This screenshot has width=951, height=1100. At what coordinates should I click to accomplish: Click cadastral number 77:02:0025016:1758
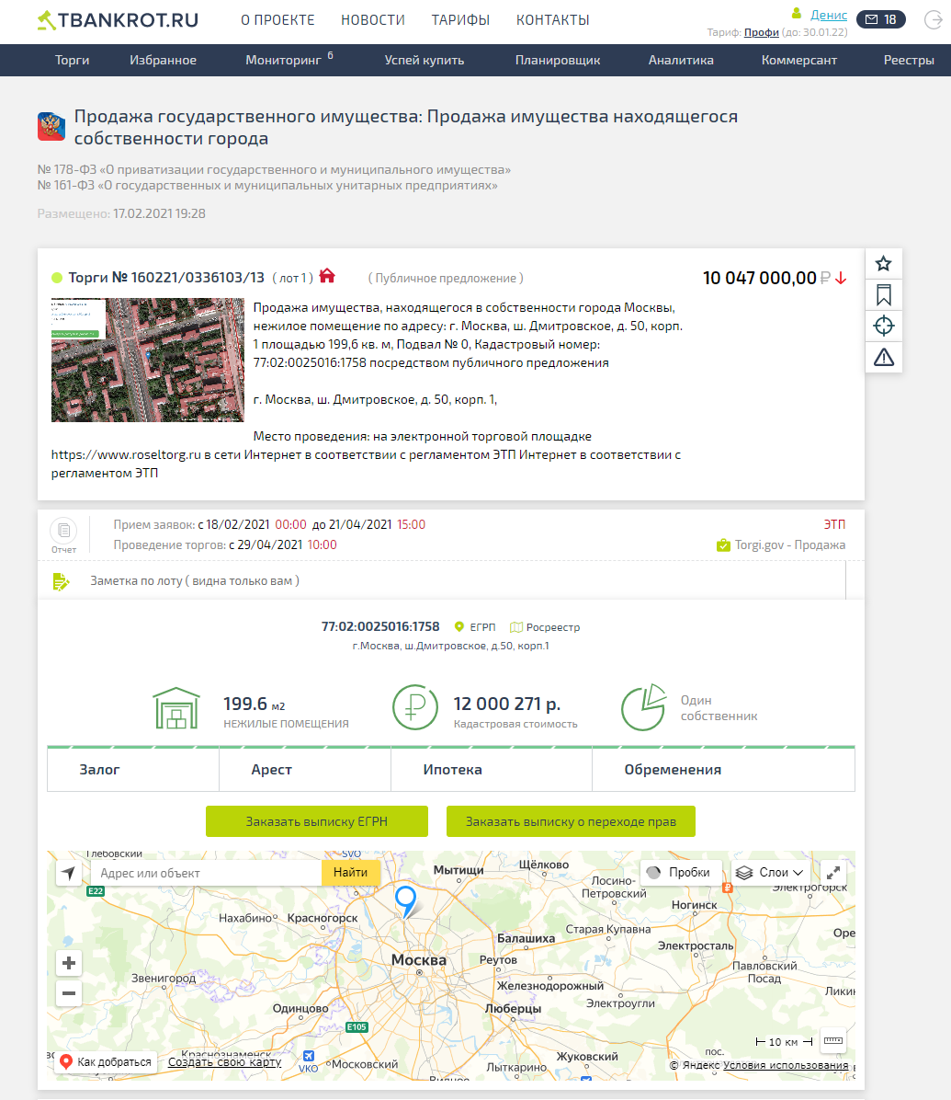[380, 626]
